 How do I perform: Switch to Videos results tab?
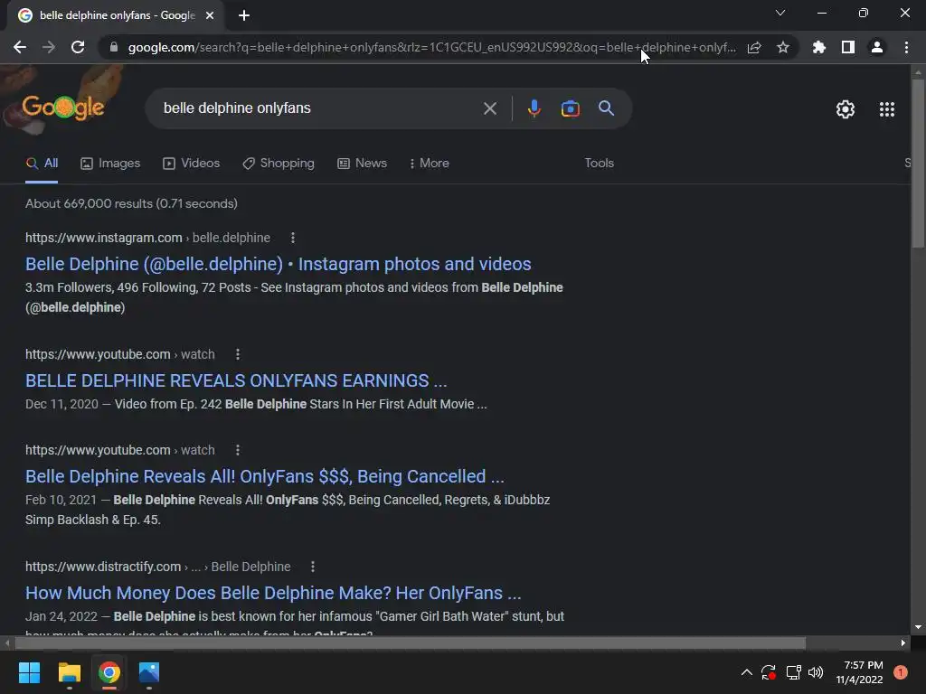(x=192, y=164)
